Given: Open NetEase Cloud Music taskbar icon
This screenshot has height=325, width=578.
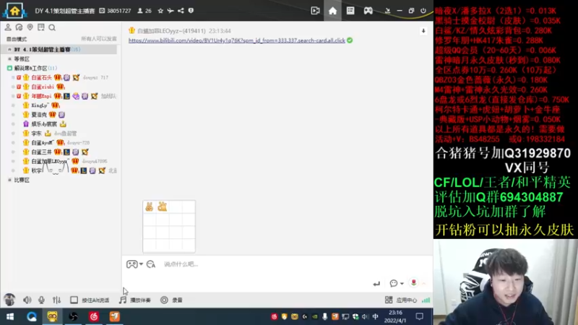Looking at the screenshot, I should click(x=94, y=316).
